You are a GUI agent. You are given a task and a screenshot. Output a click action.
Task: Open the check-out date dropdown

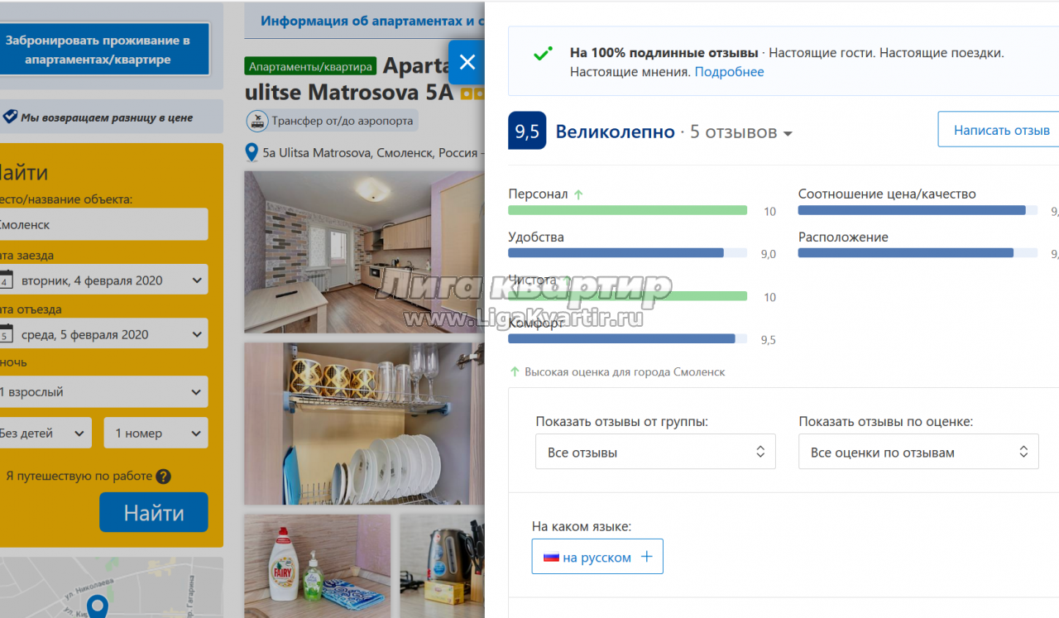(103, 334)
